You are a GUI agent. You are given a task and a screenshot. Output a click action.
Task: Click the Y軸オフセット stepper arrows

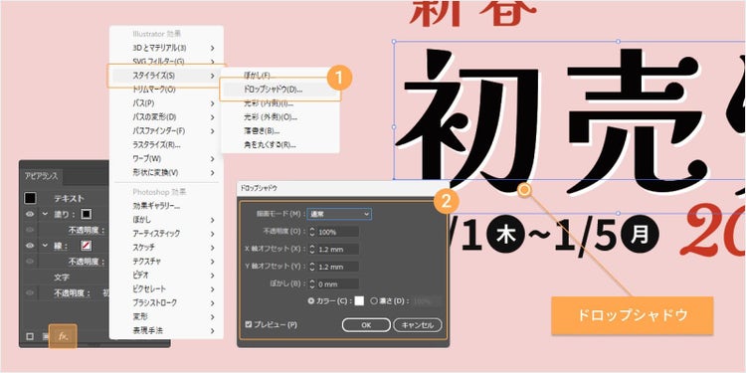click(312, 267)
